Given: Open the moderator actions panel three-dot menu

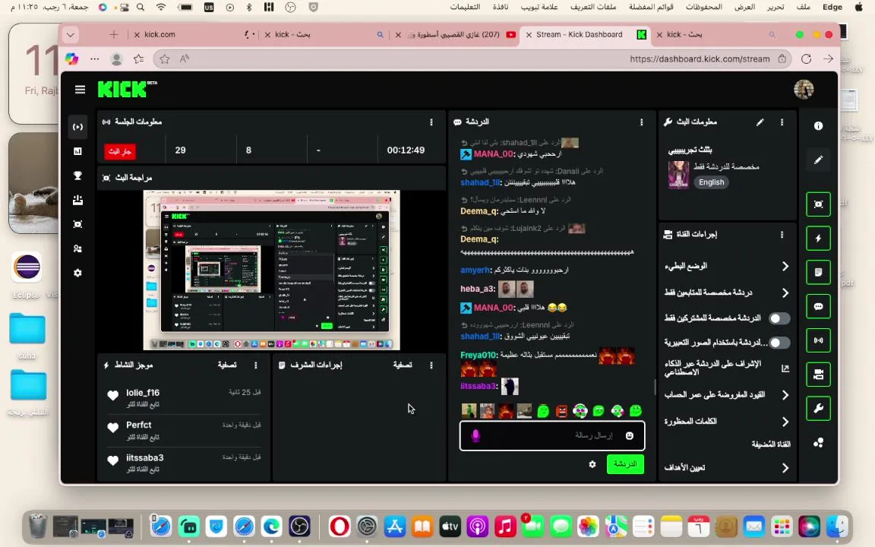Looking at the screenshot, I should point(431,365).
